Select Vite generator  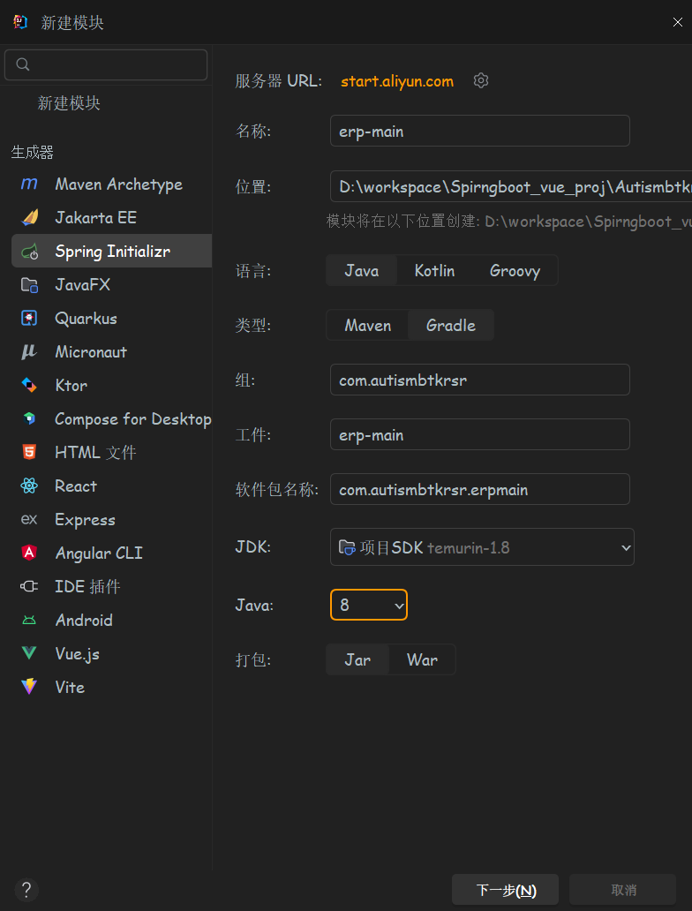click(x=111, y=687)
